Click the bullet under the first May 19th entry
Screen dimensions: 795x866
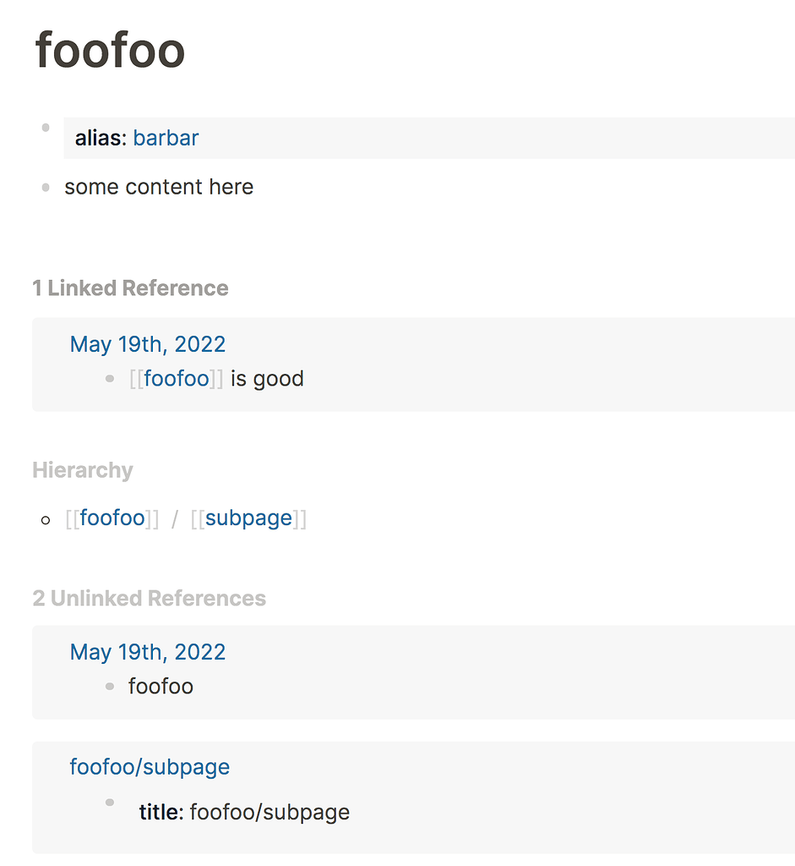click(110, 379)
